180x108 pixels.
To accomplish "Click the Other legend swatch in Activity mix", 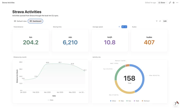I will [111, 101].
